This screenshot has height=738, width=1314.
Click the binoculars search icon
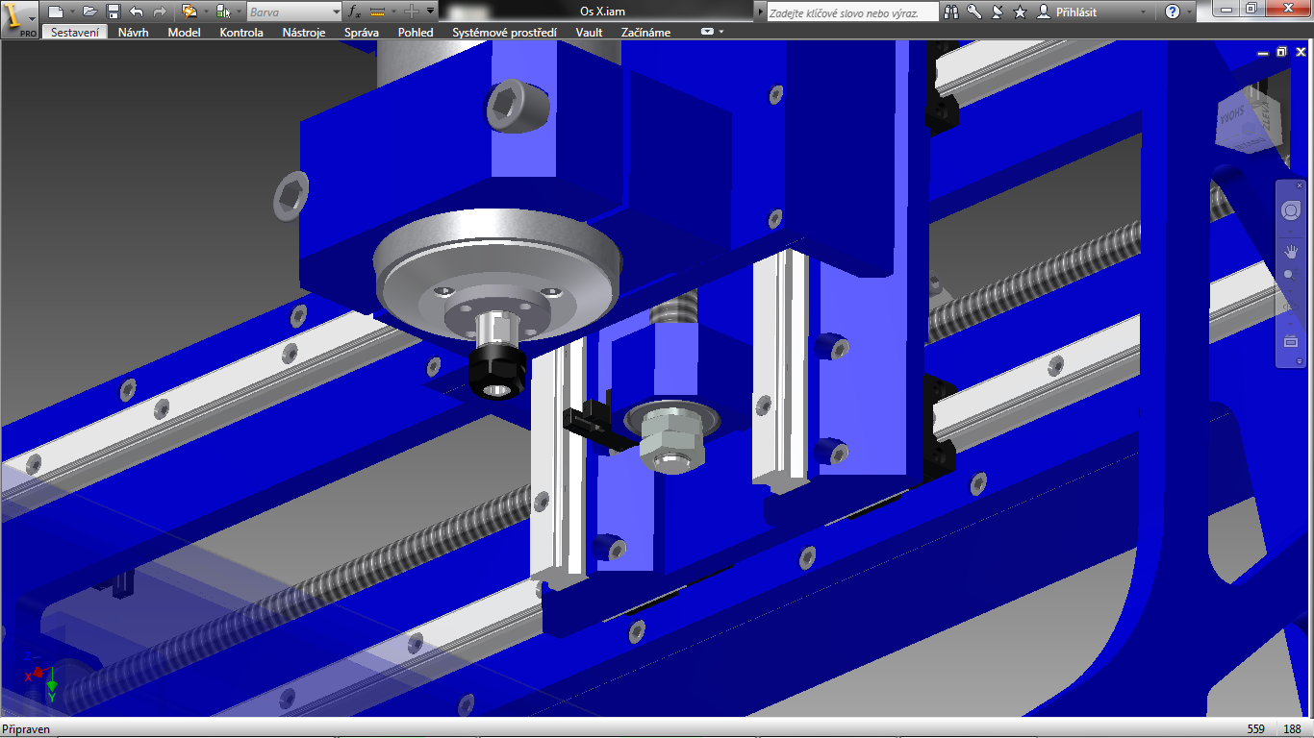[951, 12]
